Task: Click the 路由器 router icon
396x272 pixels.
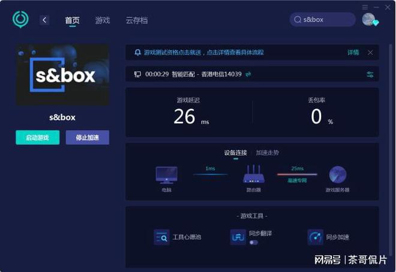Action: point(254,174)
